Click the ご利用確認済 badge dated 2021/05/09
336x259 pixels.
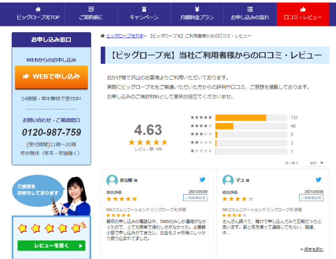point(195,198)
